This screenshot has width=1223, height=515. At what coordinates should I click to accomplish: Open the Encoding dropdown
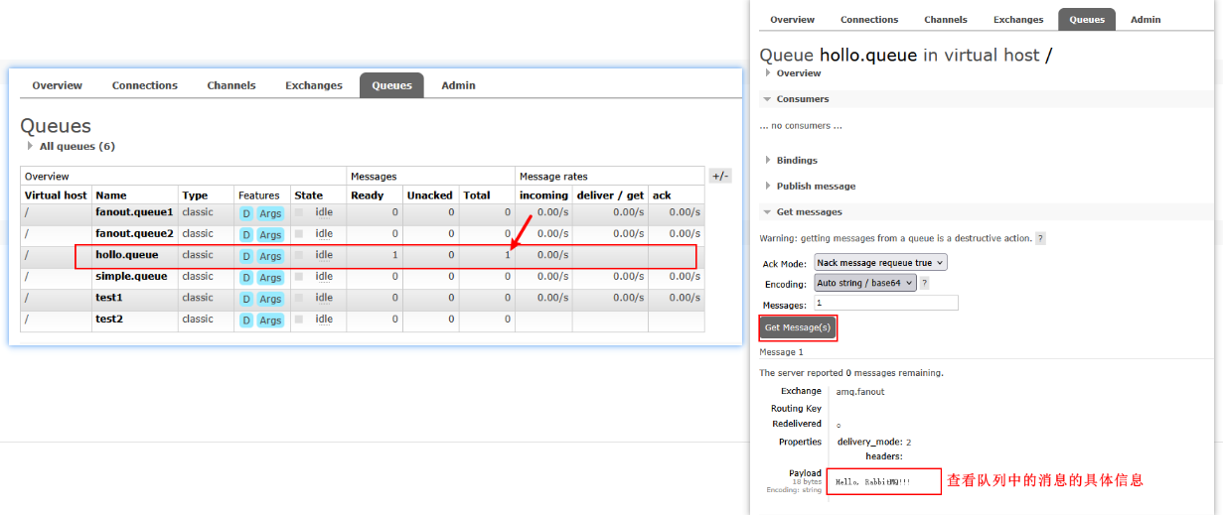point(864,283)
